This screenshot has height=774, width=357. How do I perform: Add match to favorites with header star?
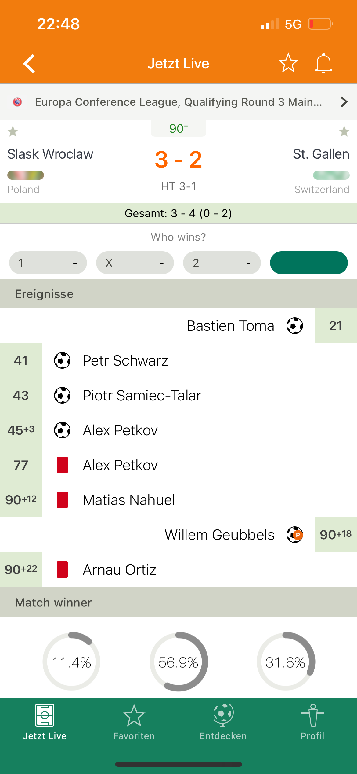click(288, 63)
